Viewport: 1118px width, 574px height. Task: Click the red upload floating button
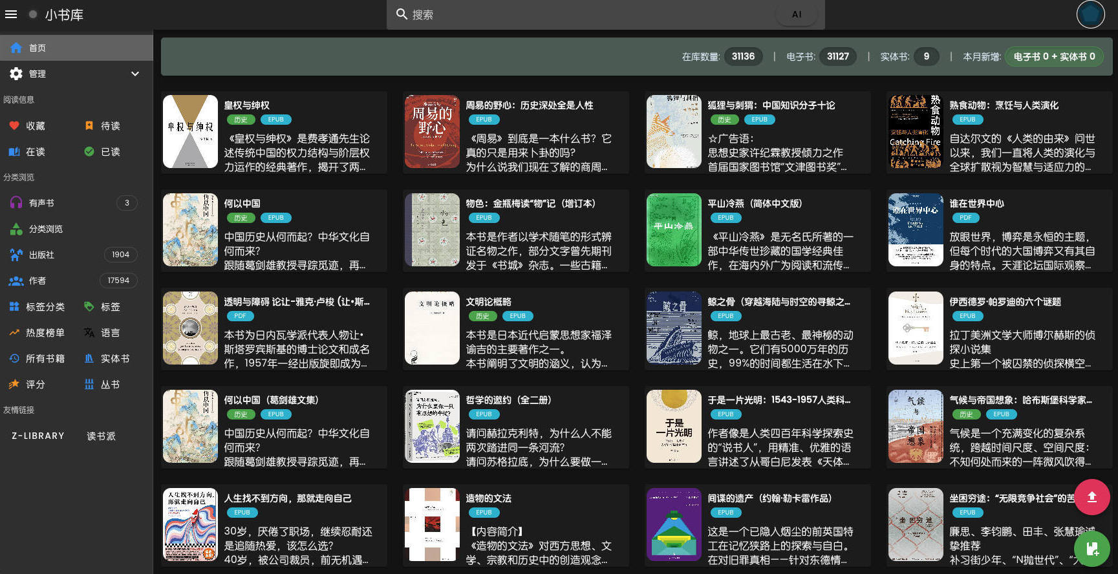click(1091, 496)
